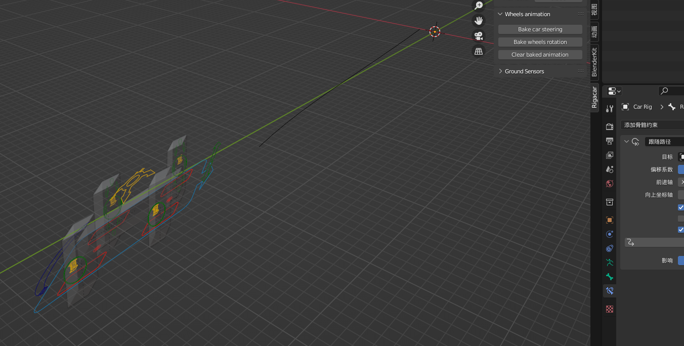This screenshot has width=684, height=346.
Task: Open the Collection properties tab
Action: (x=610, y=202)
